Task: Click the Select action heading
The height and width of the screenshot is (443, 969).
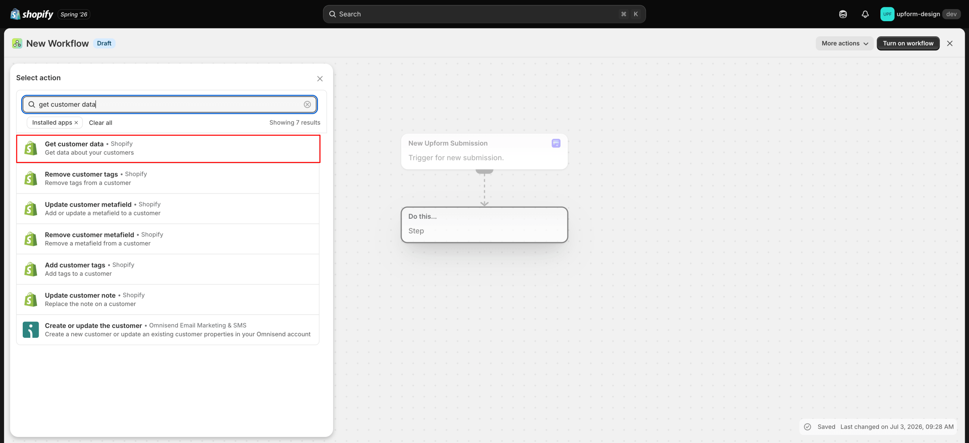Action: click(x=38, y=78)
